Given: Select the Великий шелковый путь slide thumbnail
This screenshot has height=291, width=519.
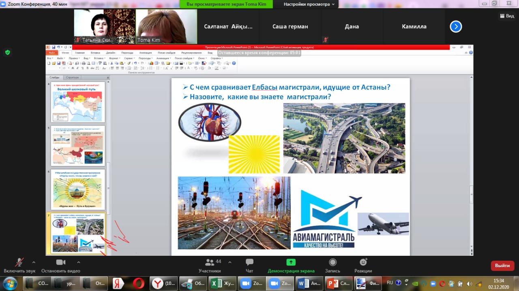Looking at the screenshot, I should point(77,102).
